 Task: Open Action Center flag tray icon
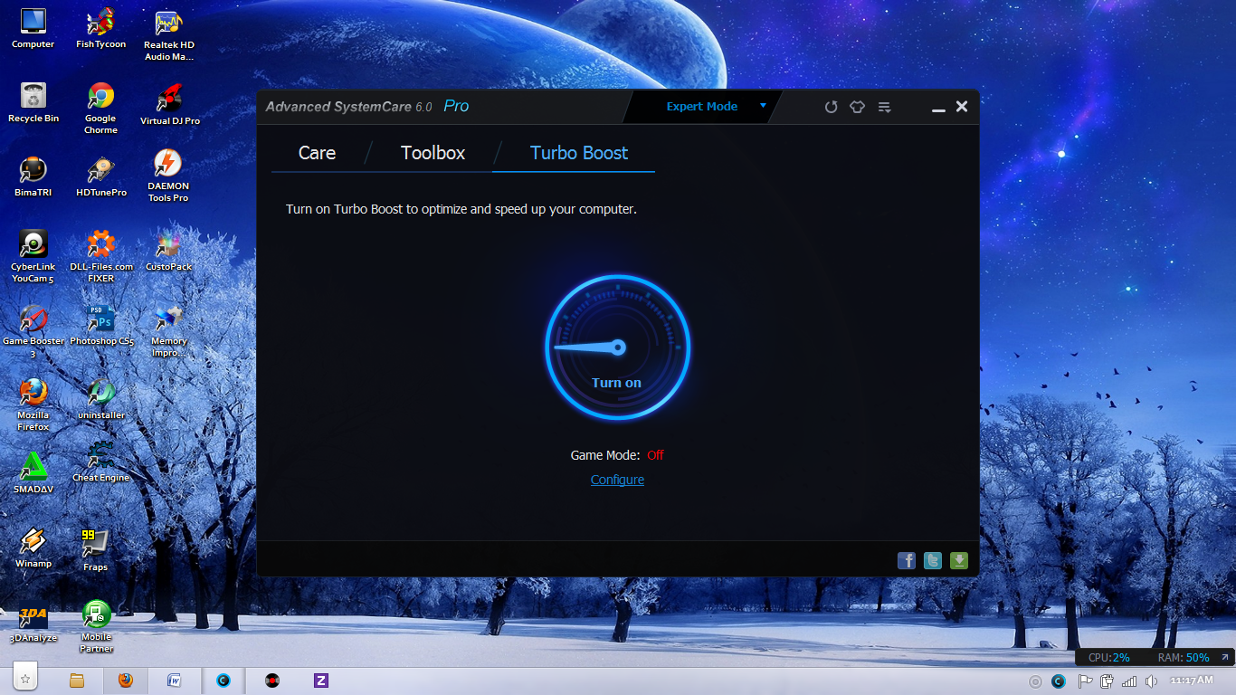point(1085,681)
